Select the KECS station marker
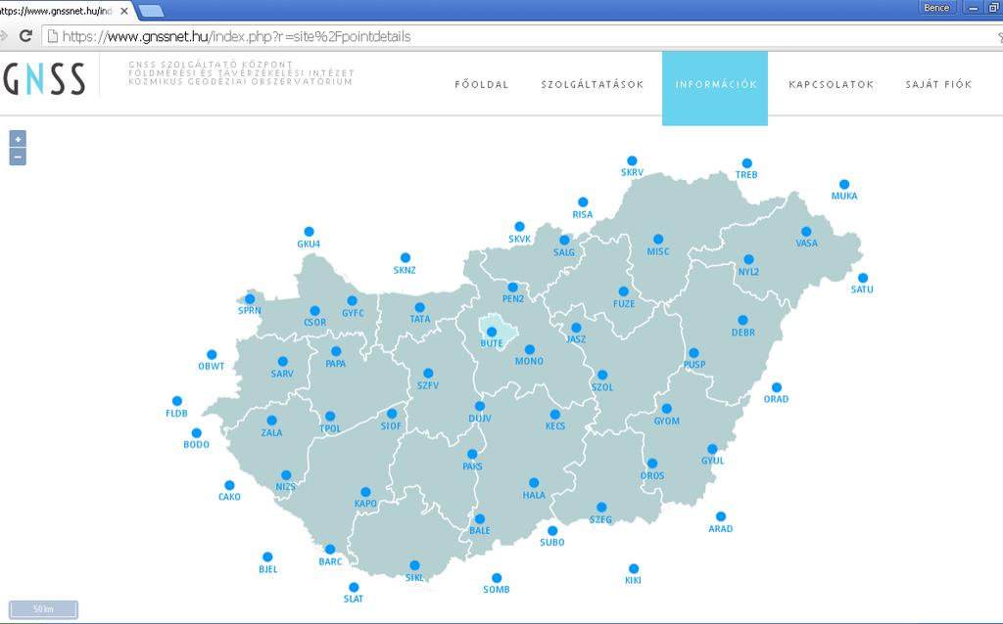 [555, 415]
